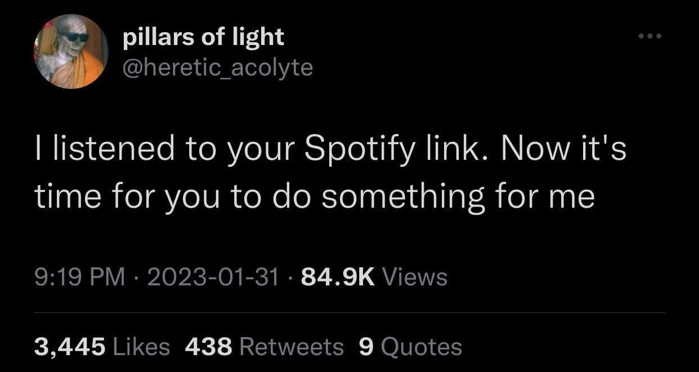
Task: Open the Retweets list label
Action: pos(291,347)
